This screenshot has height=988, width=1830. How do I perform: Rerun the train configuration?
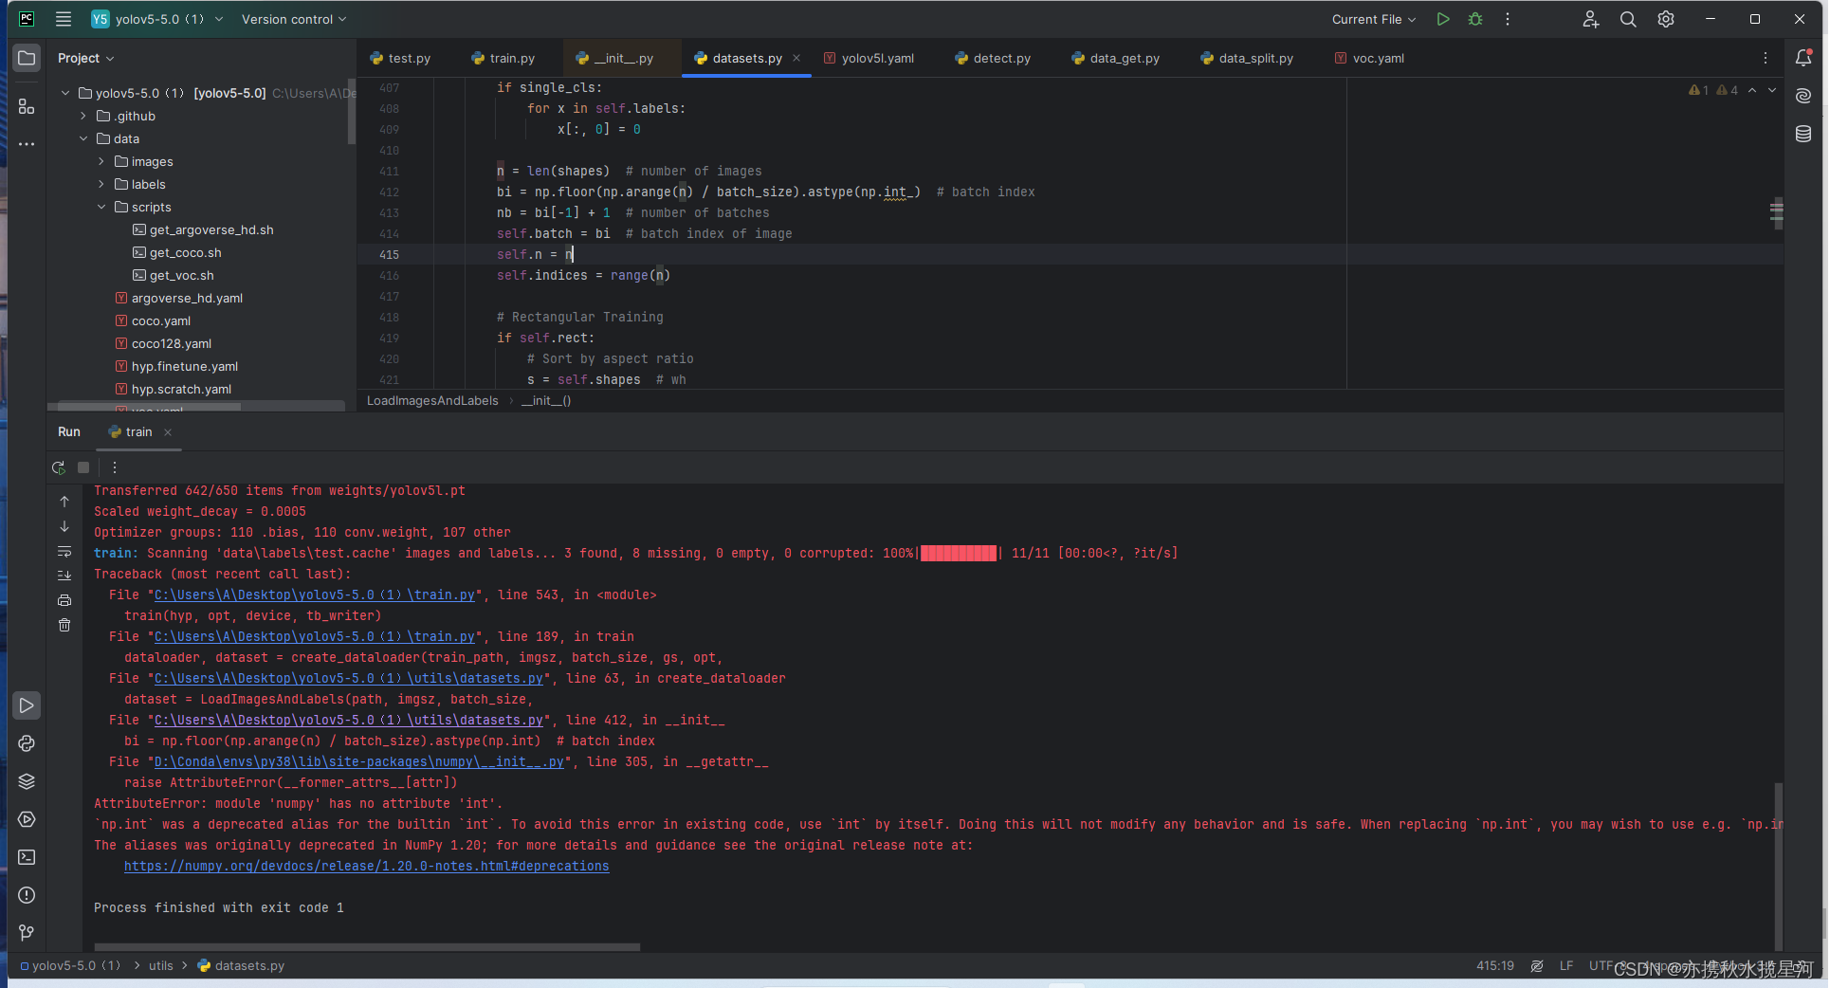pos(59,467)
